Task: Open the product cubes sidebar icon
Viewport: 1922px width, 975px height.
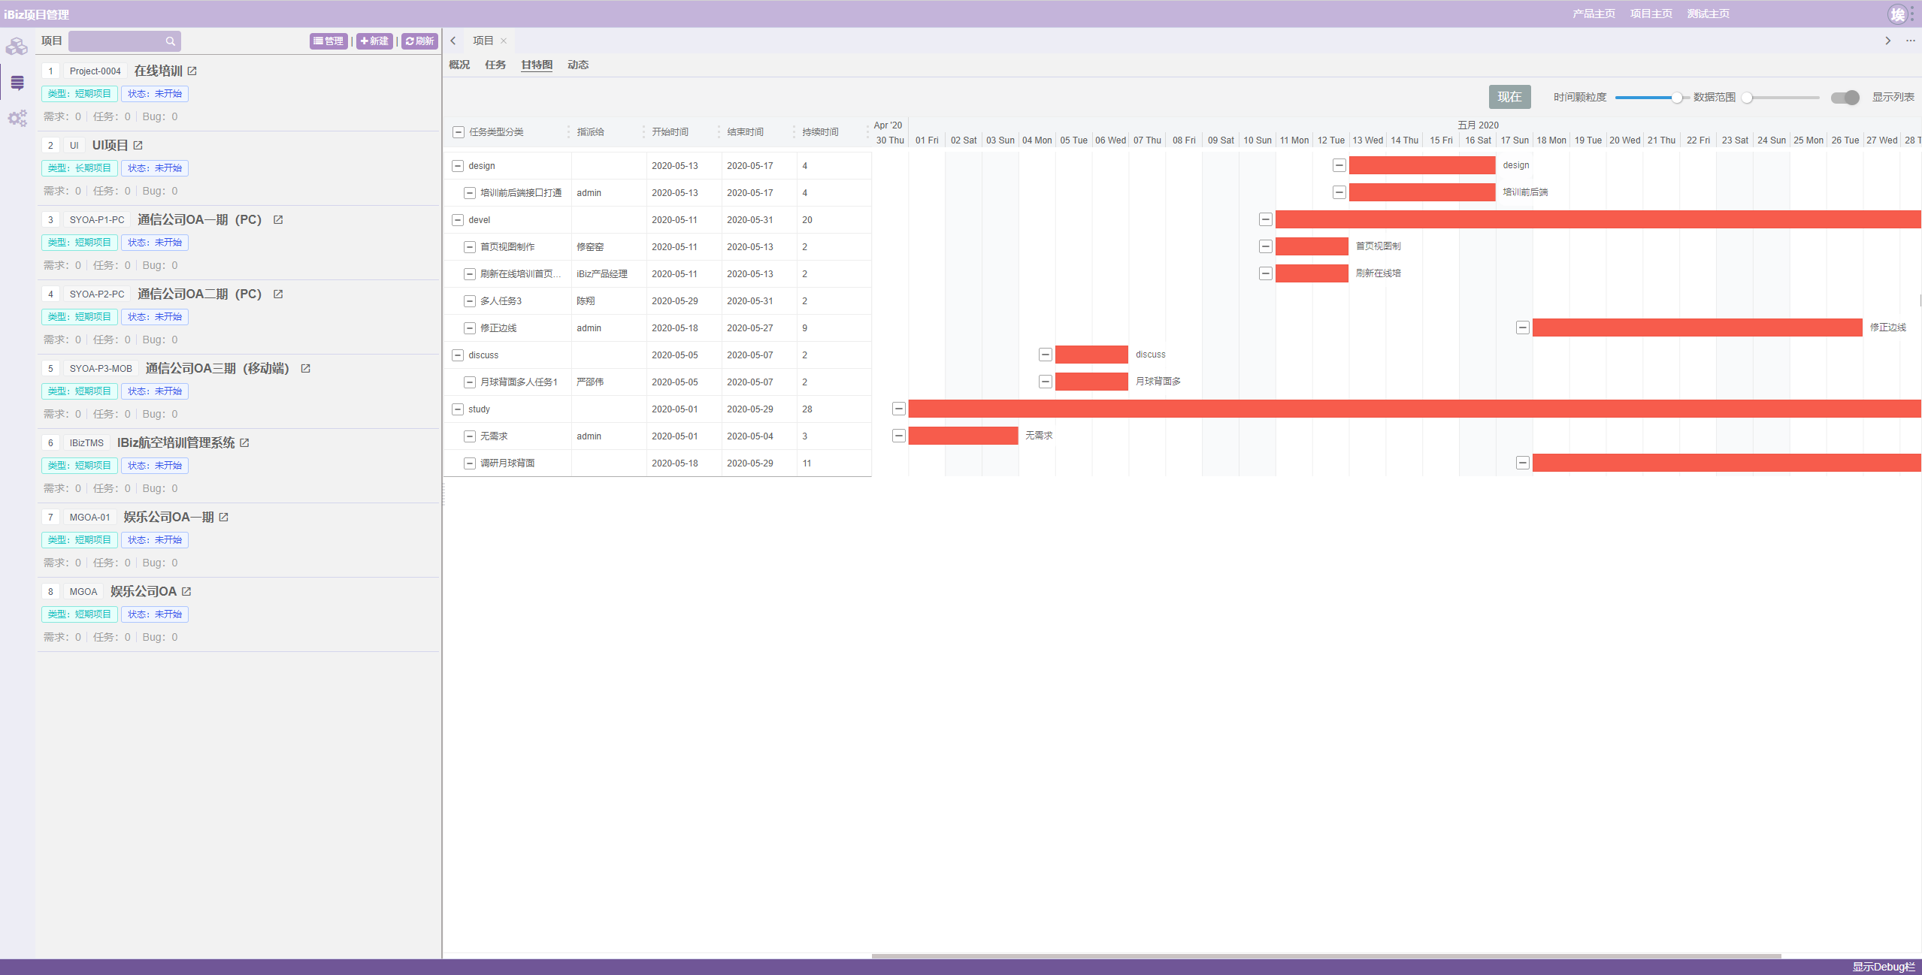Action: [17, 47]
